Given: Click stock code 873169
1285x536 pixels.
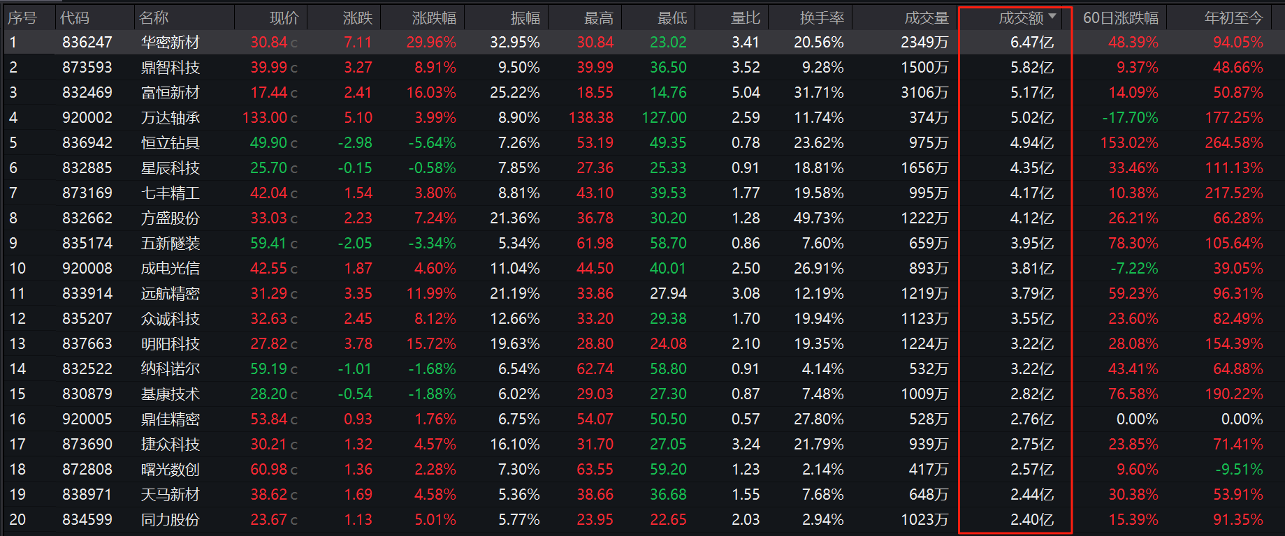Looking at the screenshot, I should [87, 193].
